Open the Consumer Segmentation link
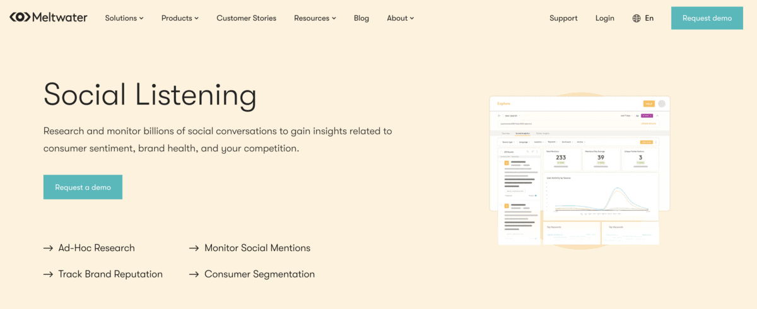This screenshot has height=309, width=757. 260,274
